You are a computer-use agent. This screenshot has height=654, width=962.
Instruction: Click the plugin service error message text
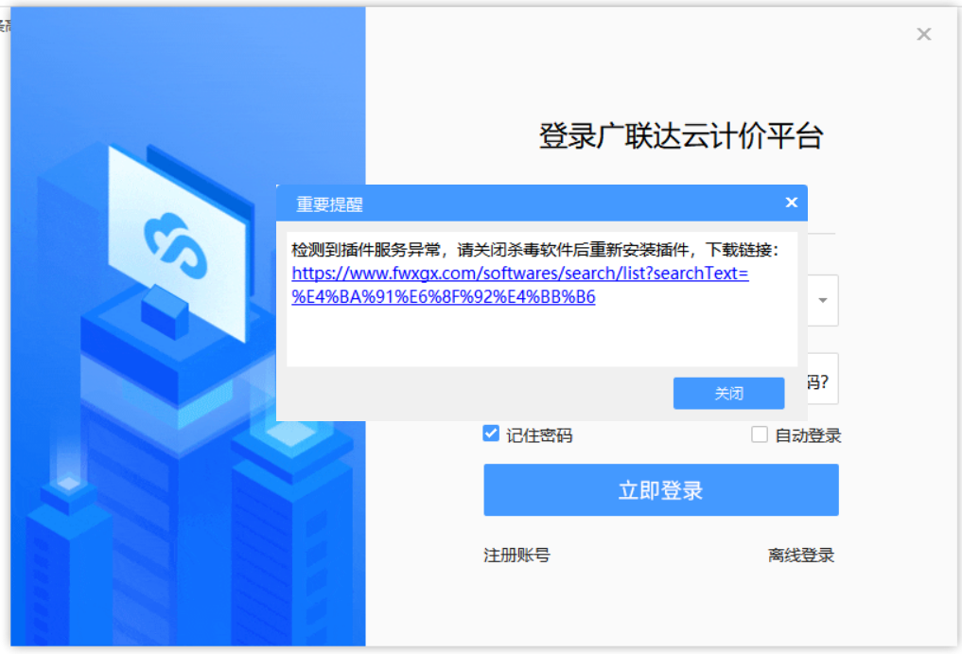point(535,250)
